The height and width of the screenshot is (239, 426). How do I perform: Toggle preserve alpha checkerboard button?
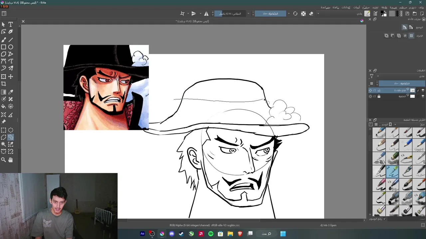303,14
